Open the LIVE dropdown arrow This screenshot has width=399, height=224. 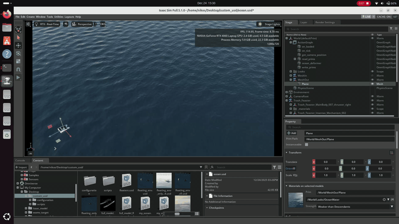(374, 17)
